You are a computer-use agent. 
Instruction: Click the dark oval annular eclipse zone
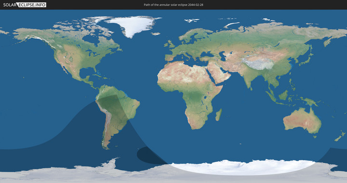click(x=150, y=156)
